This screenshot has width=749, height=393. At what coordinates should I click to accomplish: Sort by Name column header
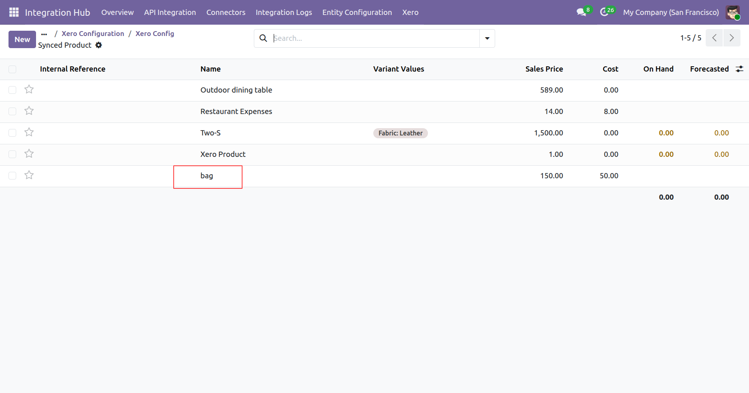point(211,69)
